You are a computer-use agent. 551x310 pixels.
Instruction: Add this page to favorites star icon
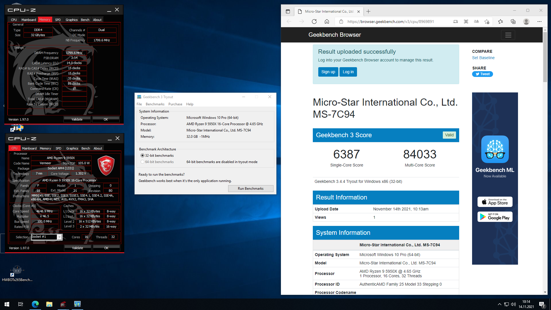click(487, 22)
